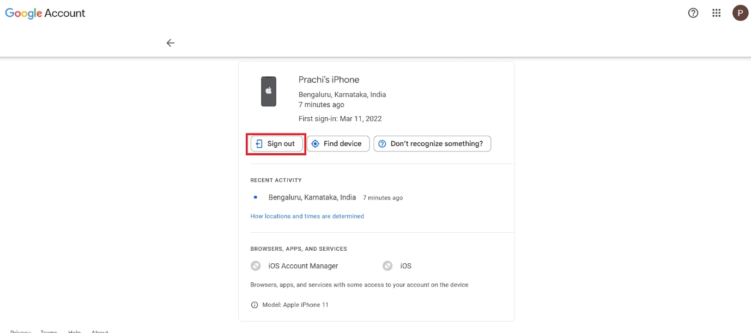Open the help question mark icon
The width and height of the screenshot is (751, 333).
pyautogui.click(x=693, y=13)
